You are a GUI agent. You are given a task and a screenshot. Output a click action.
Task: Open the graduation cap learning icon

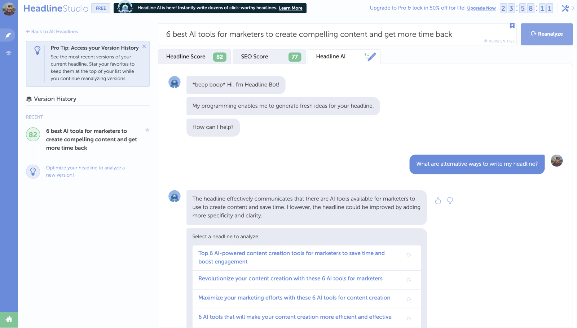pyautogui.click(x=9, y=53)
